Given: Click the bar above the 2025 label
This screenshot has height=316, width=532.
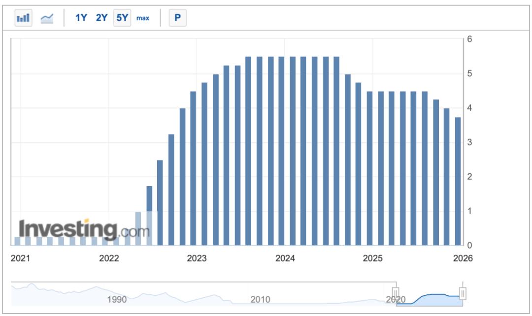Looking at the screenshot, I should (x=370, y=168).
